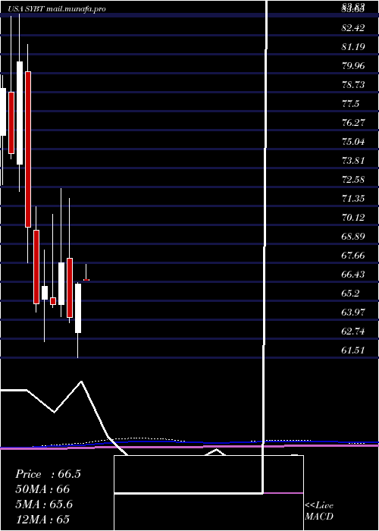
Task: Click the 'USA SYBT mail.munafa.pro' chart title
Action: [56, 8]
